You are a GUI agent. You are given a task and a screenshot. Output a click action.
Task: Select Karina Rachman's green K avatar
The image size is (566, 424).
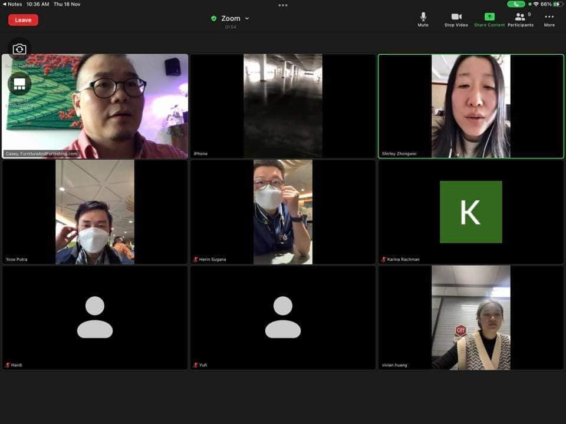(470, 212)
